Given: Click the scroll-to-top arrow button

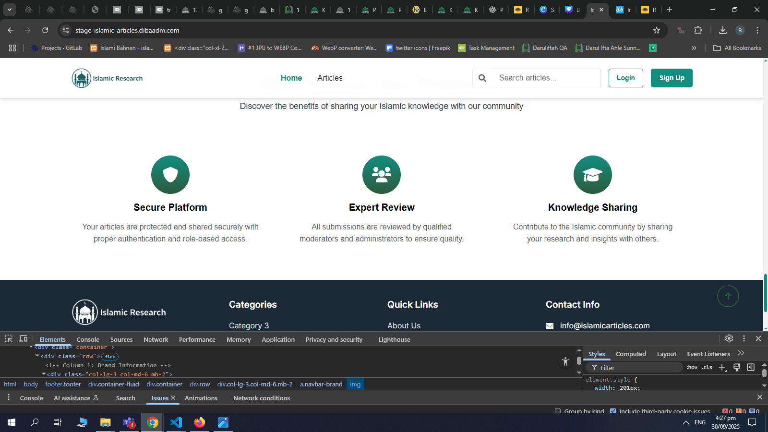Looking at the screenshot, I should pyautogui.click(x=728, y=296).
